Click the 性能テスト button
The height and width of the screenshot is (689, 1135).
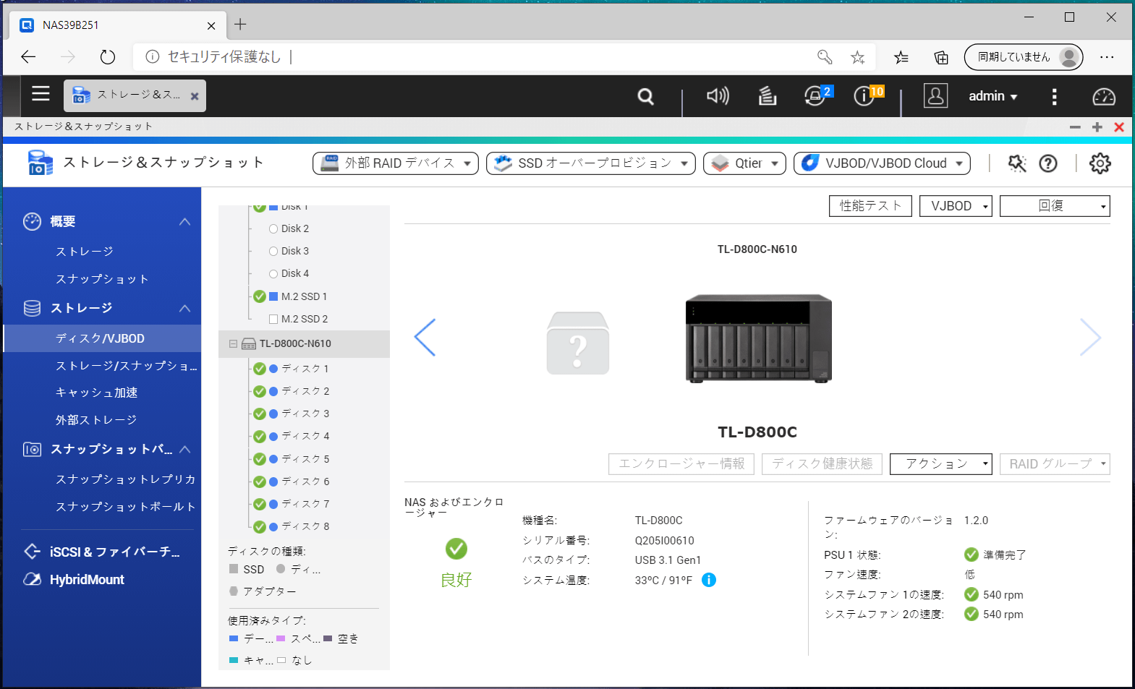[870, 206]
